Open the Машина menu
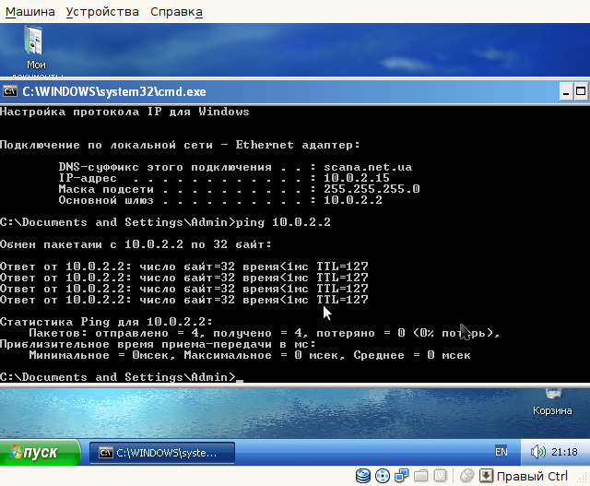The height and width of the screenshot is (486, 590). 30,12
